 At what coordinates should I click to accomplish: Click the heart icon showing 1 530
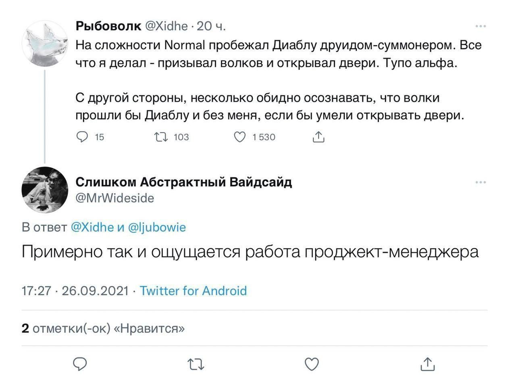[239, 137]
